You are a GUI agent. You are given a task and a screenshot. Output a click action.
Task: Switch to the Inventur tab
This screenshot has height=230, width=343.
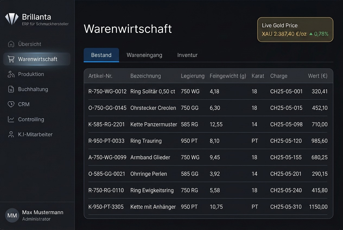click(x=187, y=55)
